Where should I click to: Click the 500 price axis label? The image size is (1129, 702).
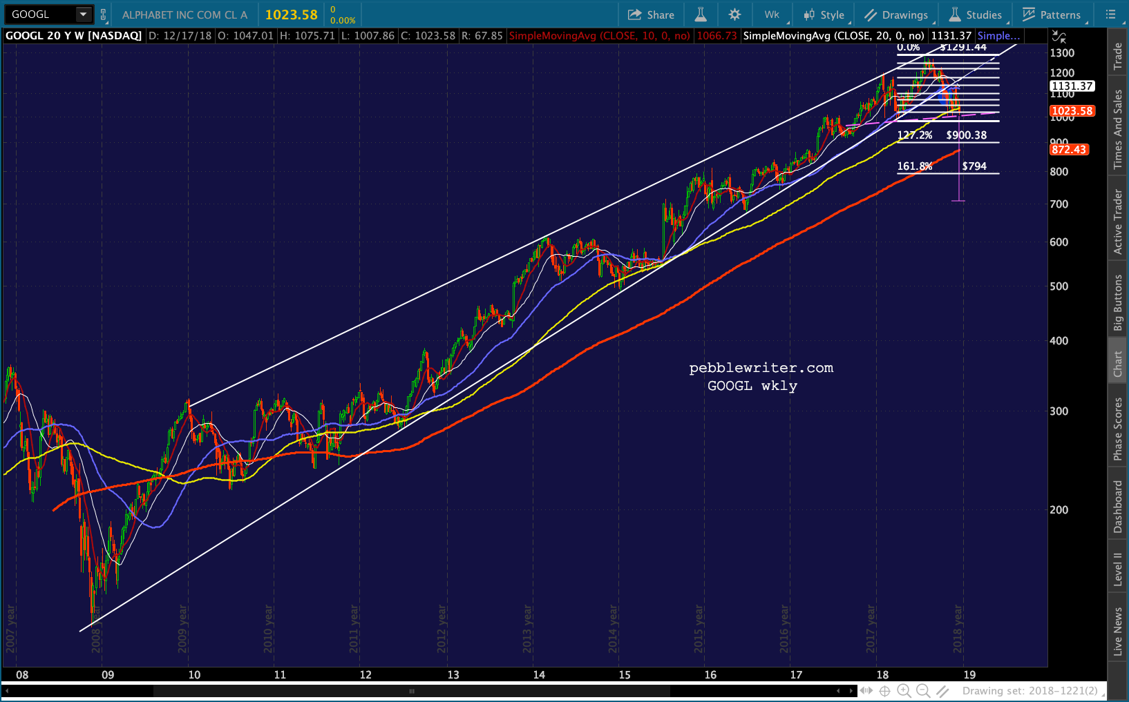click(x=1059, y=286)
